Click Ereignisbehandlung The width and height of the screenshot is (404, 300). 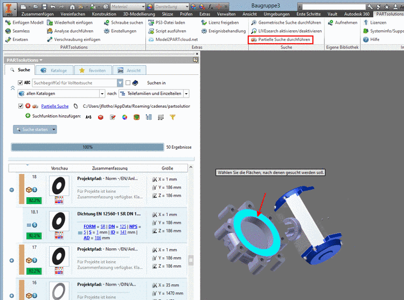pos(224,31)
